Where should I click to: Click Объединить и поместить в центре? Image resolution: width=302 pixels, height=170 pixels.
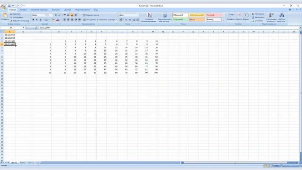click(100, 20)
